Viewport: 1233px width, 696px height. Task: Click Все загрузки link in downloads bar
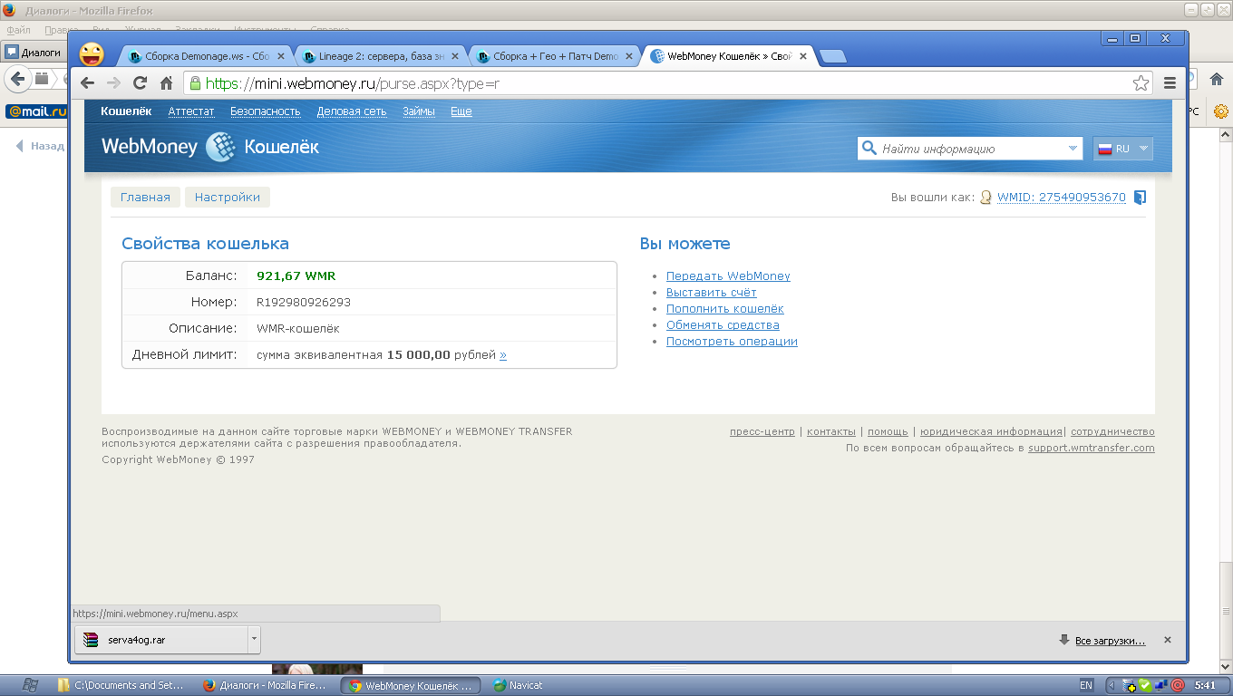(x=1110, y=641)
